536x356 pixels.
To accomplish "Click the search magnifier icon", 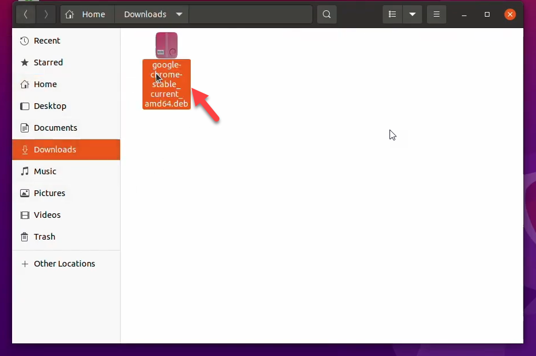I will pyautogui.click(x=326, y=14).
